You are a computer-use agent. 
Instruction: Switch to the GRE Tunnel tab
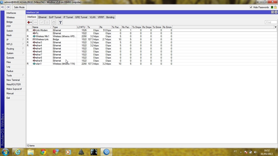coord(81,17)
